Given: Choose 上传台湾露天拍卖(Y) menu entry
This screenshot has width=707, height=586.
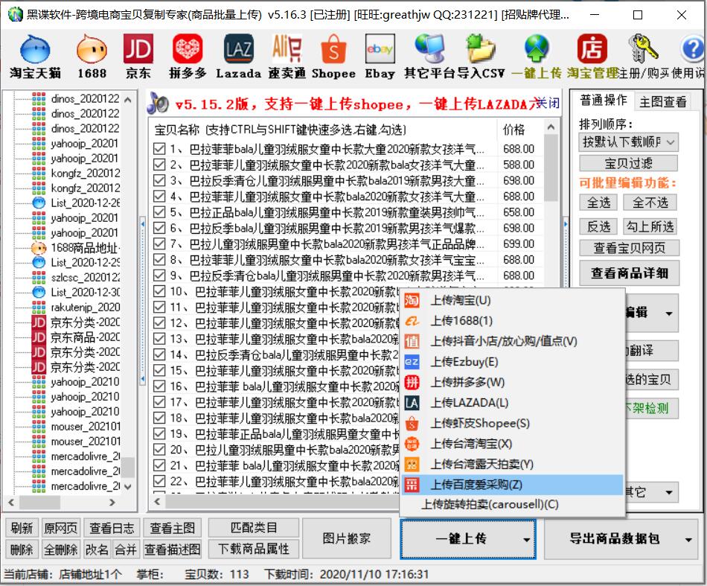Looking at the screenshot, I should click(x=512, y=465).
